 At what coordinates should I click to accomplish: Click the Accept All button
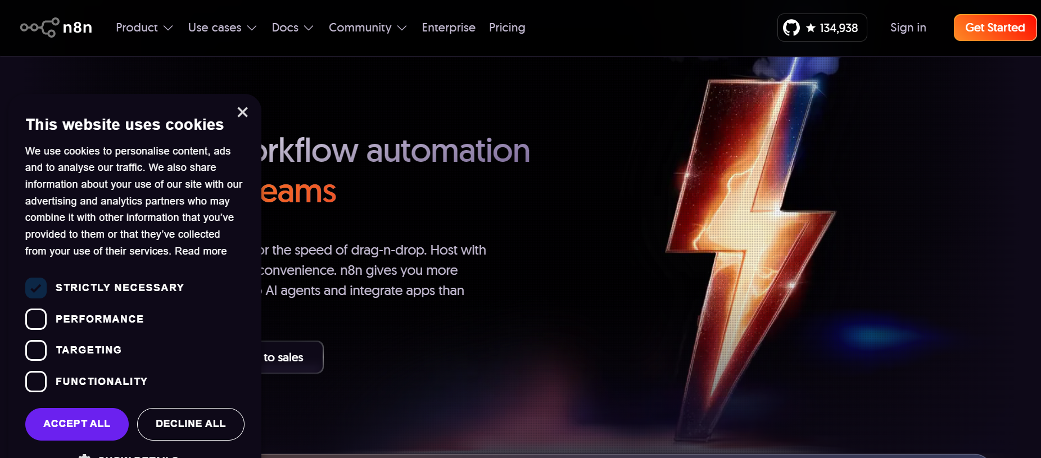pos(77,424)
